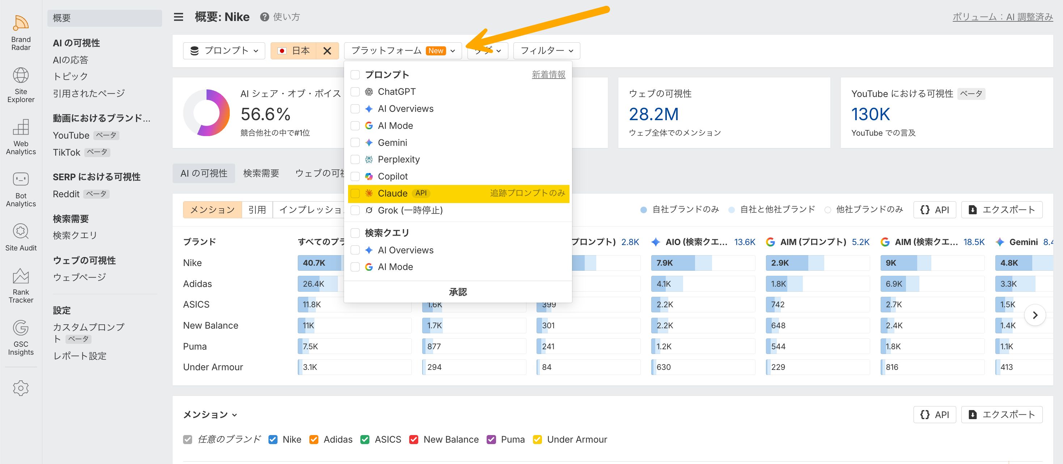Open the Site Audit tool

pyautogui.click(x=21, y=237)
